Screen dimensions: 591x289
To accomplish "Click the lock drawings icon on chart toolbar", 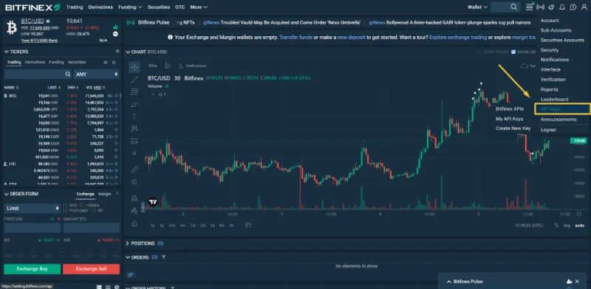I will pyautogui.click(x=134, y=223).
